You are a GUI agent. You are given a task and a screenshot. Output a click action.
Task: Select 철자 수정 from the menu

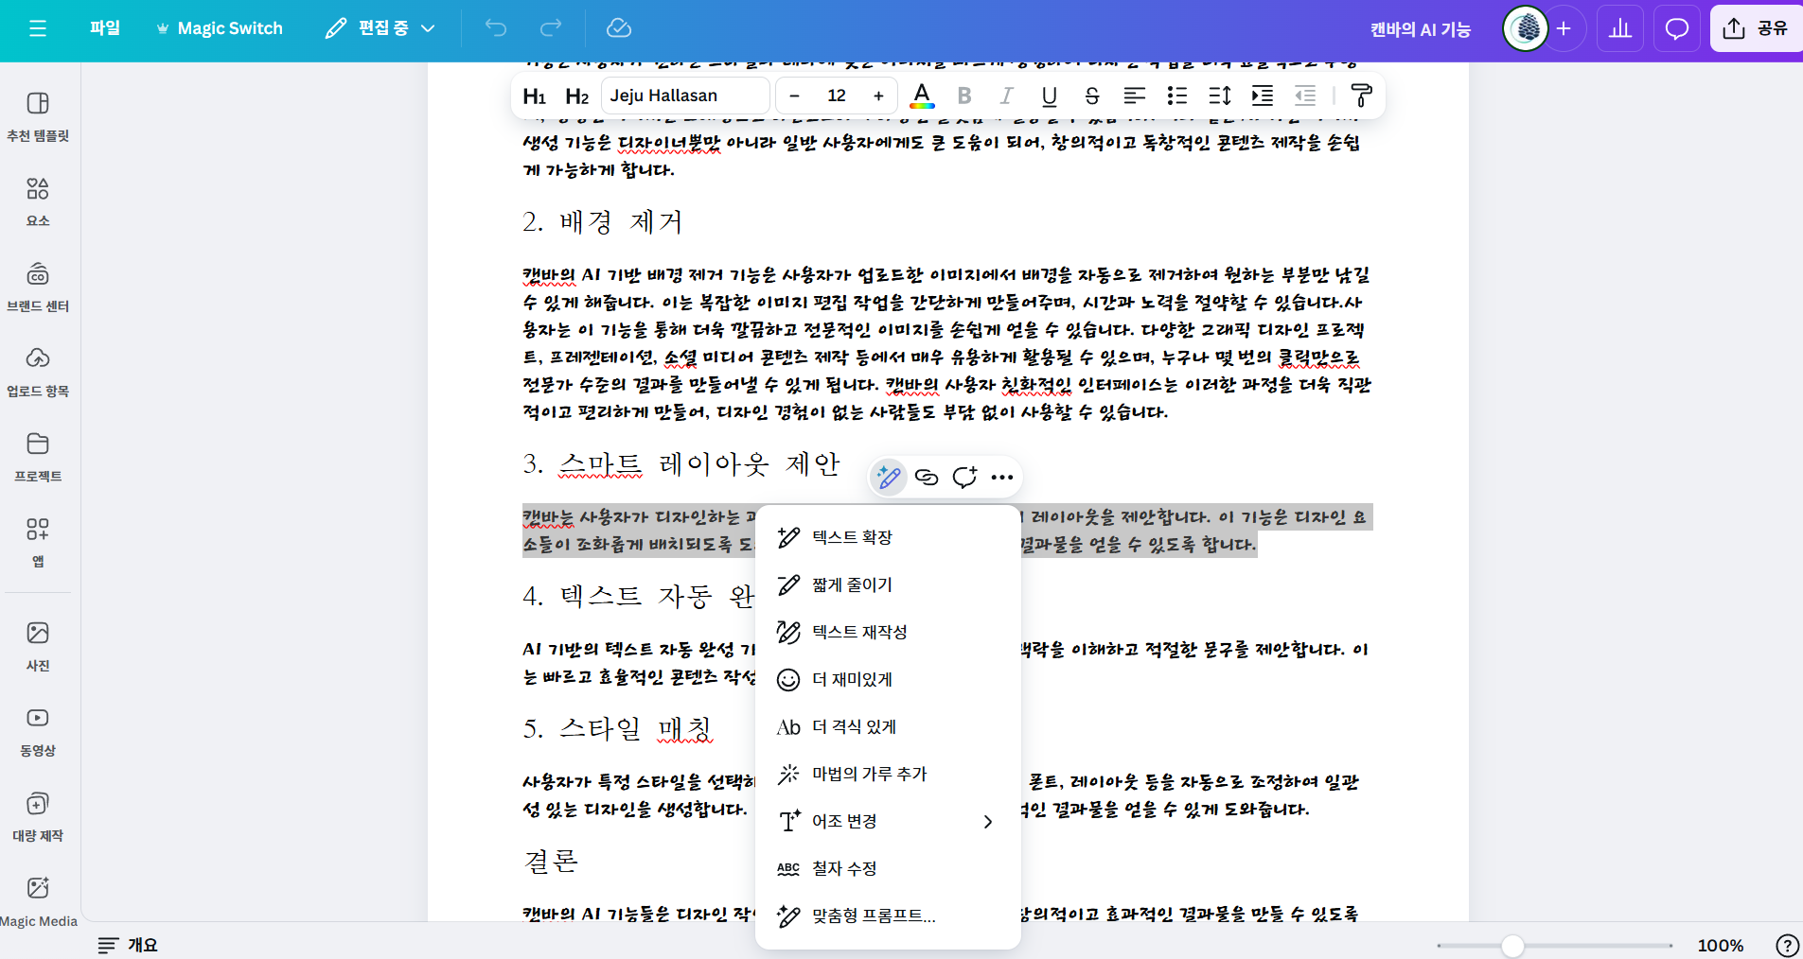click(888, 868)
